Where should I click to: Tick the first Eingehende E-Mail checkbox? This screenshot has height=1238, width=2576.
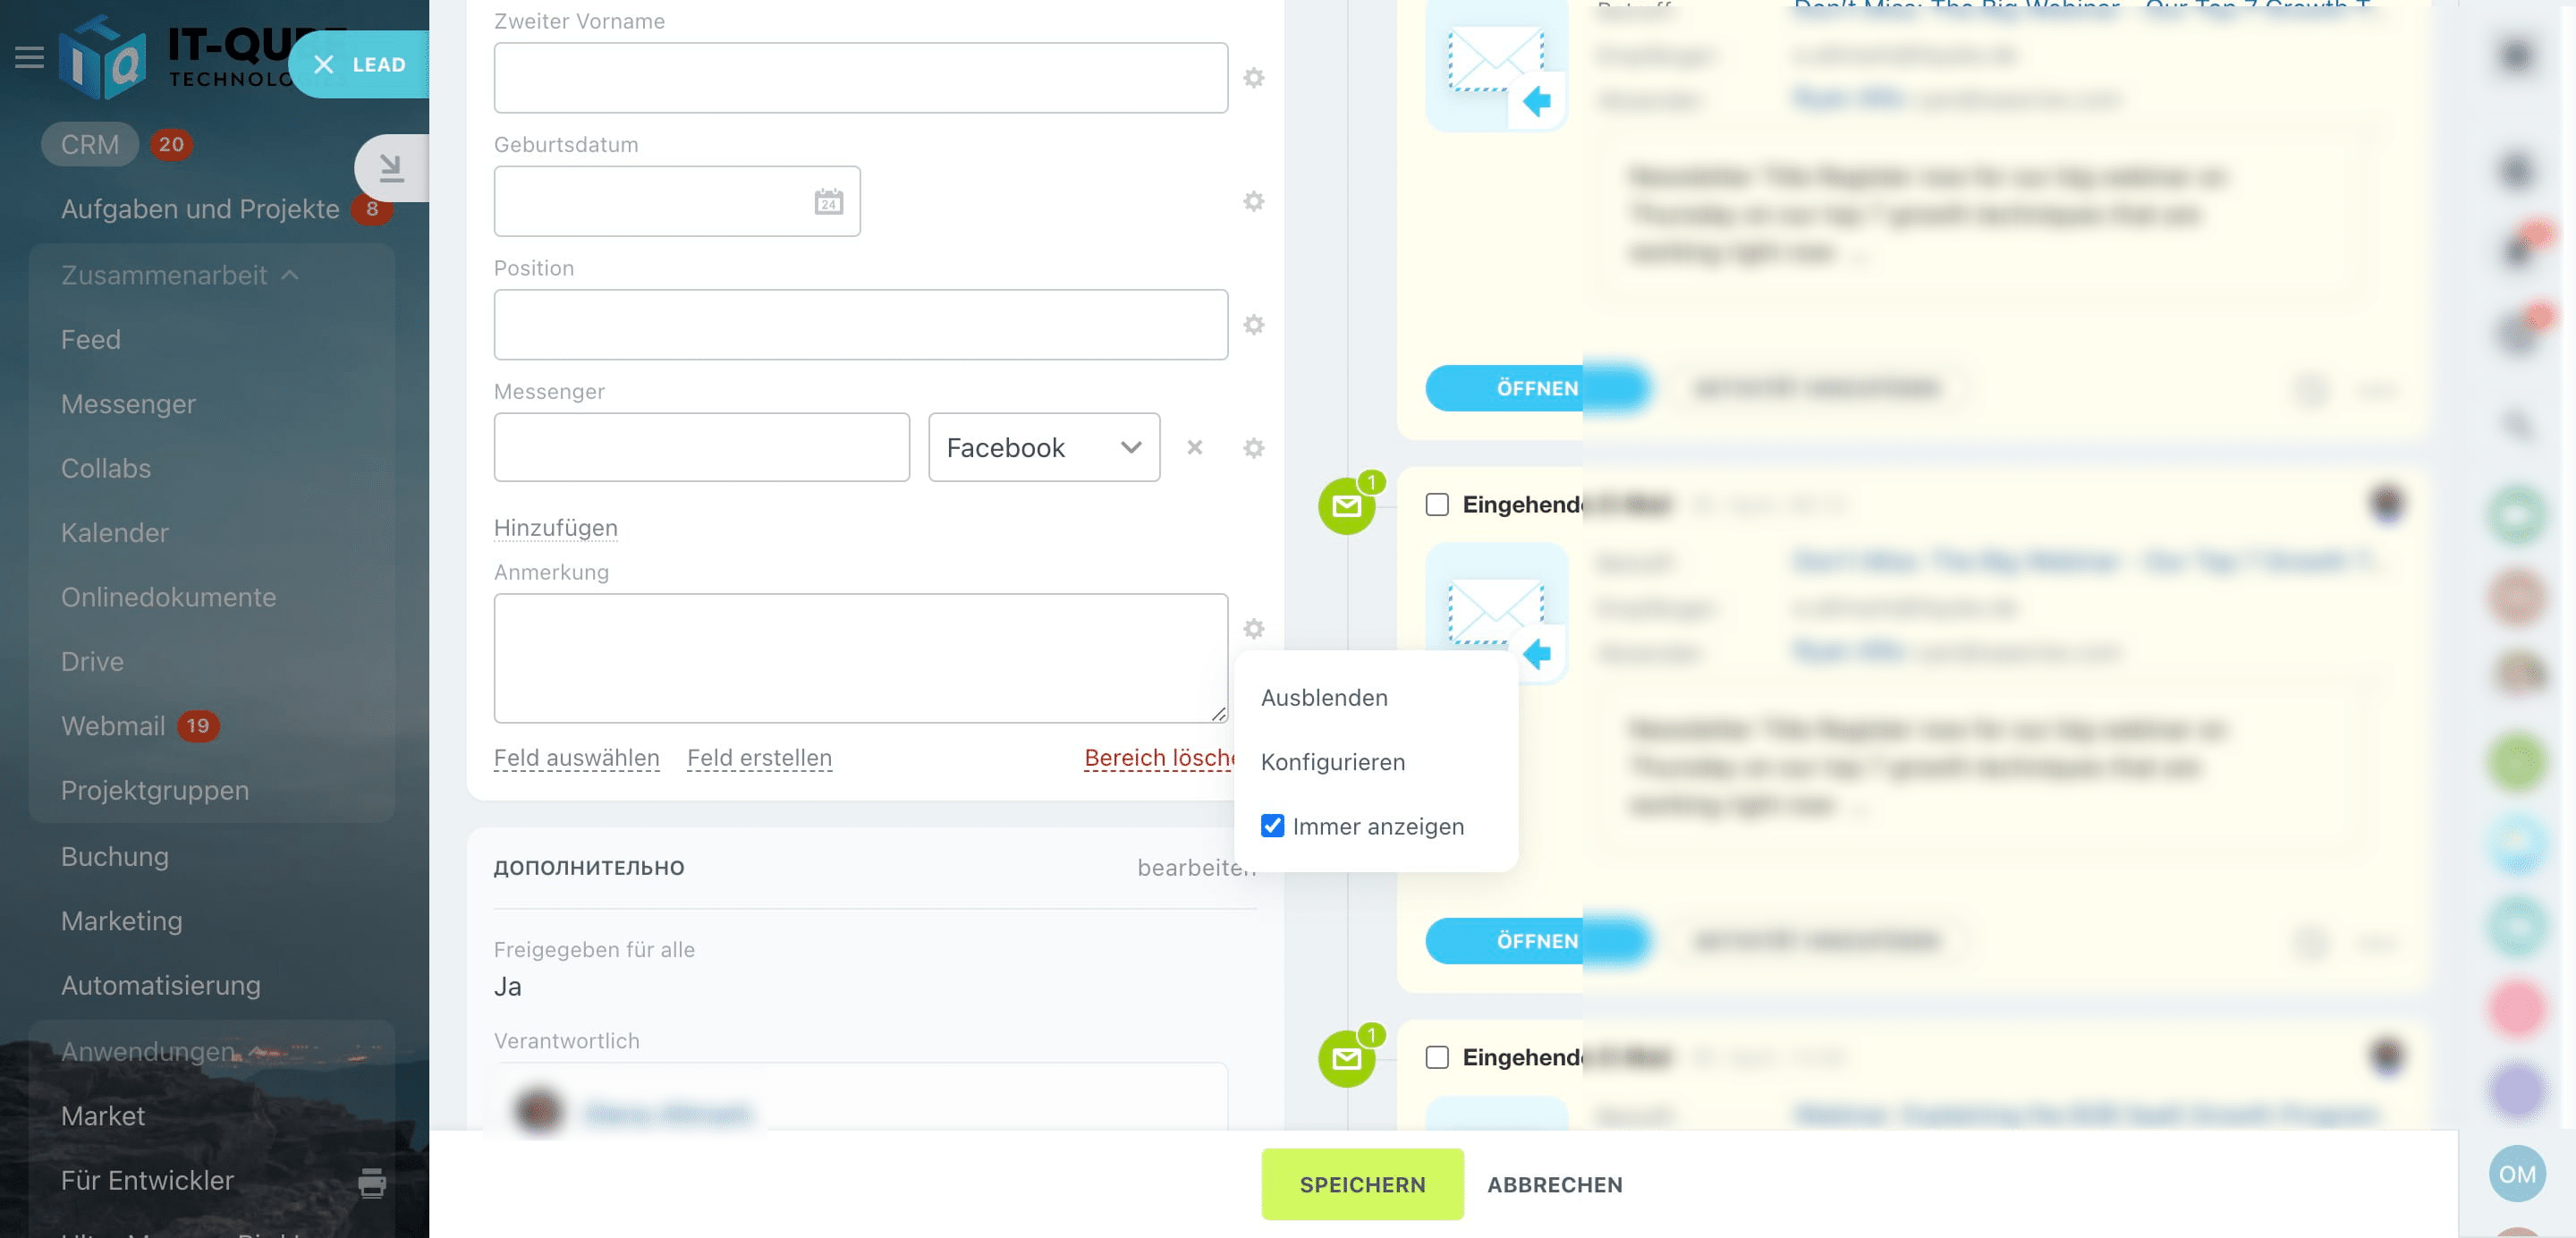(x=1436, y=505)
